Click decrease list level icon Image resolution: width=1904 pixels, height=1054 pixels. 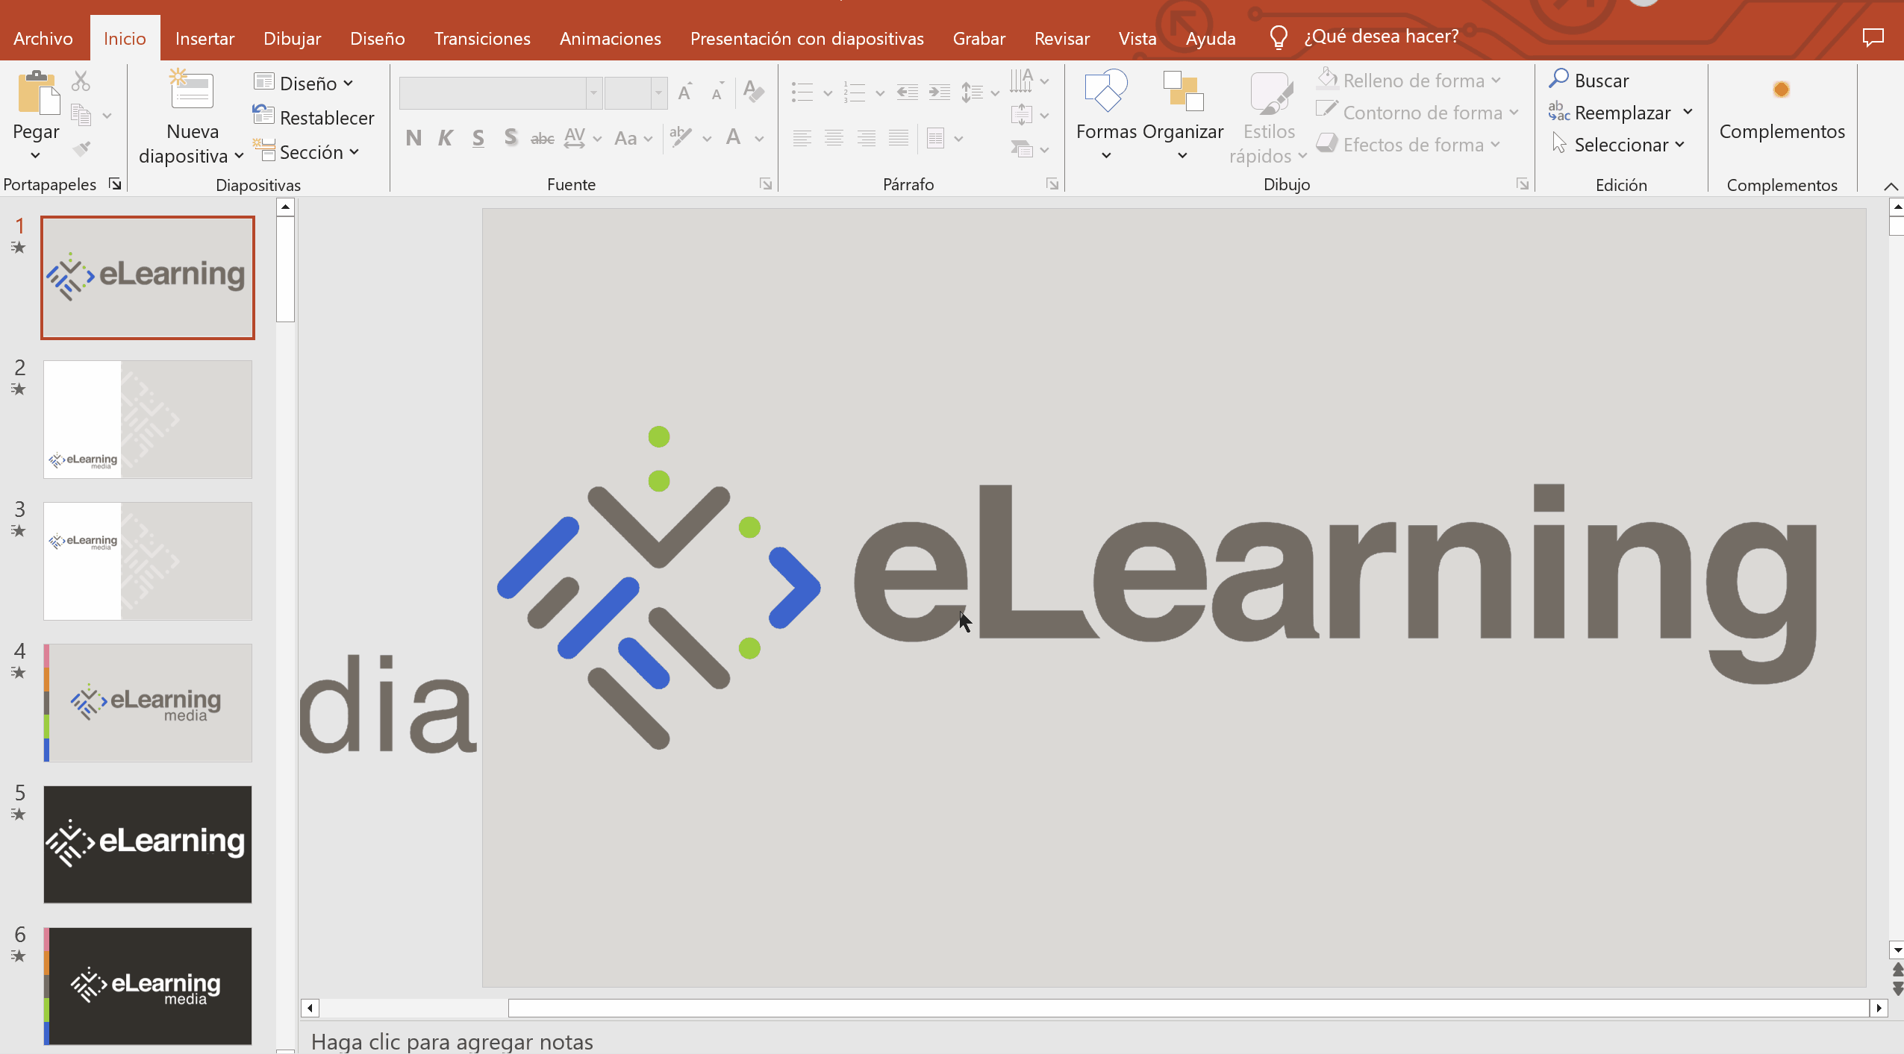907,92
